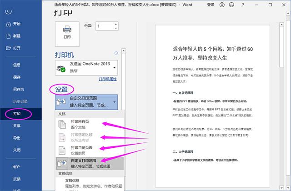The height and width of the screenshot is (191, 291).
Task: Select 自定义打印范围 list option
Action: pyautogui.click(x=90, y=163)
